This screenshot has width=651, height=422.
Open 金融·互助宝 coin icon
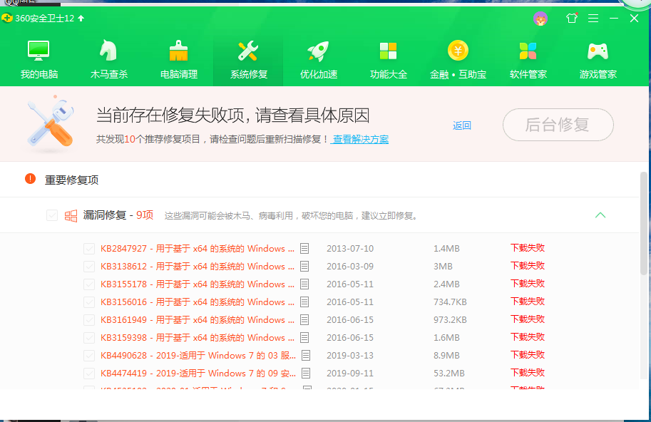[458, 51]
